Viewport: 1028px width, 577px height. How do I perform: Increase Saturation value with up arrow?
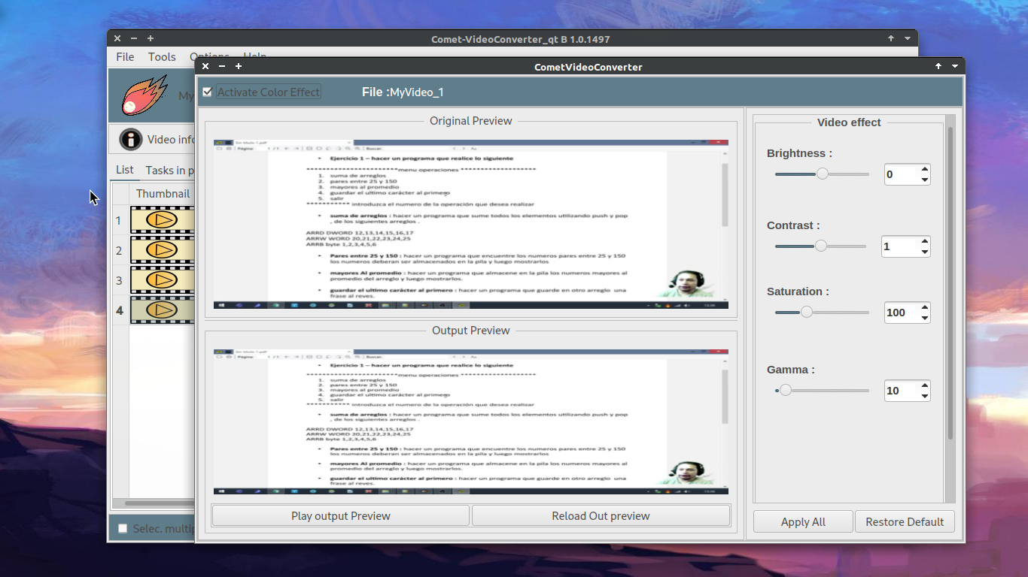pos(925,307)
